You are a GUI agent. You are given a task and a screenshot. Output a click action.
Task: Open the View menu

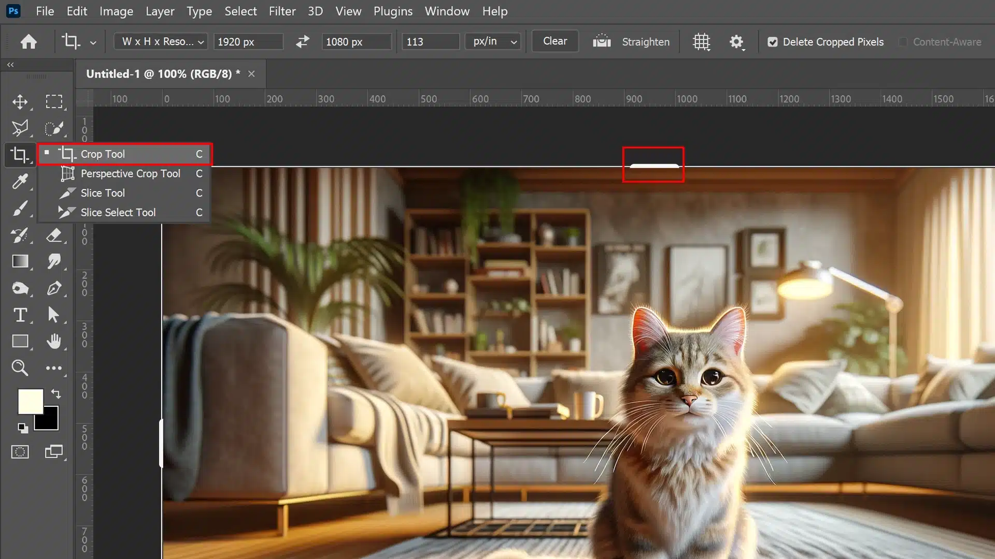[x=348, y=11]
